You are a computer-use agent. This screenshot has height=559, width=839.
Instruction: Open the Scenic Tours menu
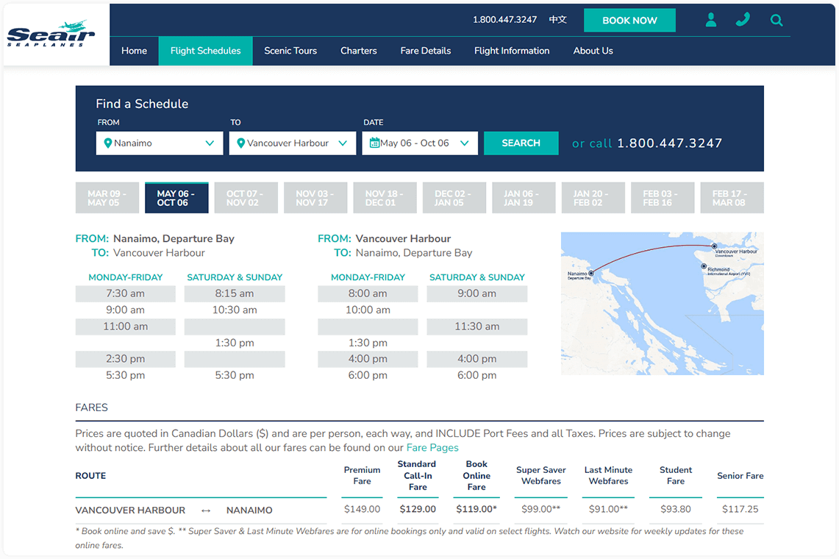click(290, 51)
